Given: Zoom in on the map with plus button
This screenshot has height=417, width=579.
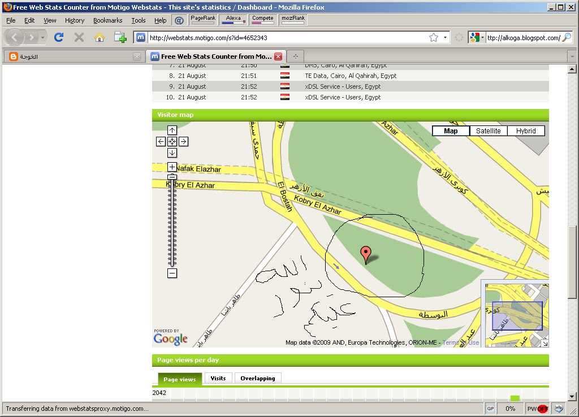Looking at the screenshot, I should click(172, 167).
